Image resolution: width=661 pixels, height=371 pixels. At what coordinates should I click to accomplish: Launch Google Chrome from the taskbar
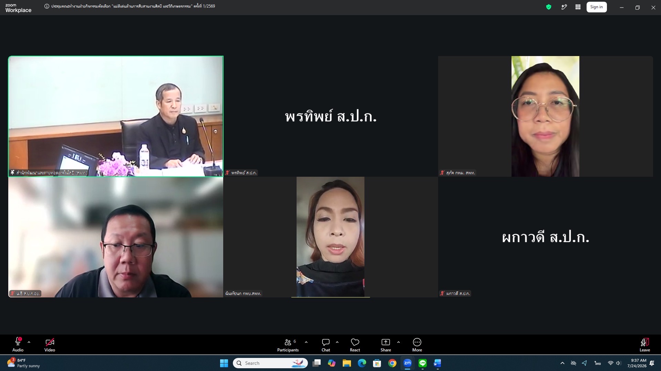point(392,363)
